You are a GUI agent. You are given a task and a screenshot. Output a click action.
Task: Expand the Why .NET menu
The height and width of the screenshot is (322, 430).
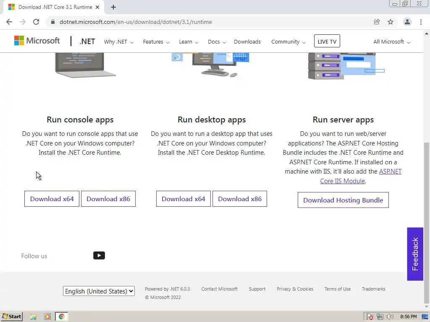click(x=118, y=42)
